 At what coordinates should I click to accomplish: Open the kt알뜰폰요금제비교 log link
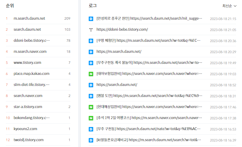(x=149, y=140)
